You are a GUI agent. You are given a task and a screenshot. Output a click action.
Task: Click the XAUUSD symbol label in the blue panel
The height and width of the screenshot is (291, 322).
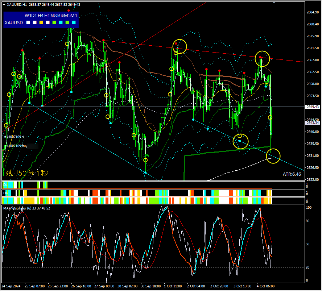[x=14, y=22]
